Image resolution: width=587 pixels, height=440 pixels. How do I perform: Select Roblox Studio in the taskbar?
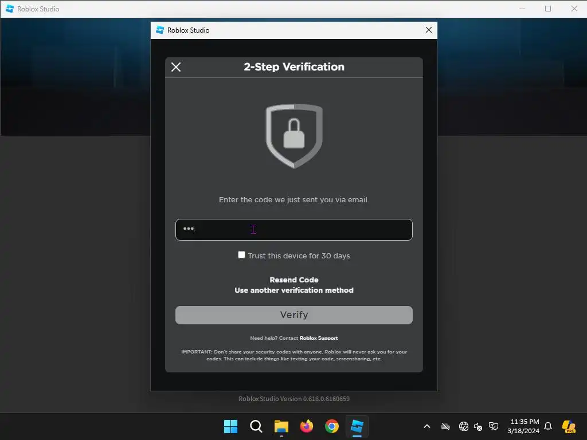[357, 426]
